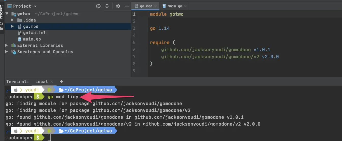Toggle the 1: Project side tool window
This screenshot has width=342, height=141.
click(x=2, y=16)
